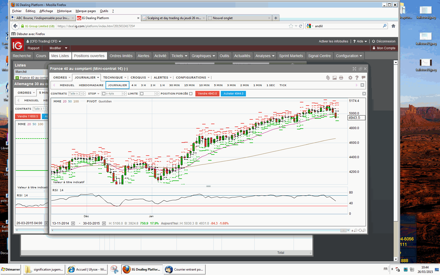Open the Technique indicators dropdown
The width and height of the screenshot is (440, 275).
115,78
